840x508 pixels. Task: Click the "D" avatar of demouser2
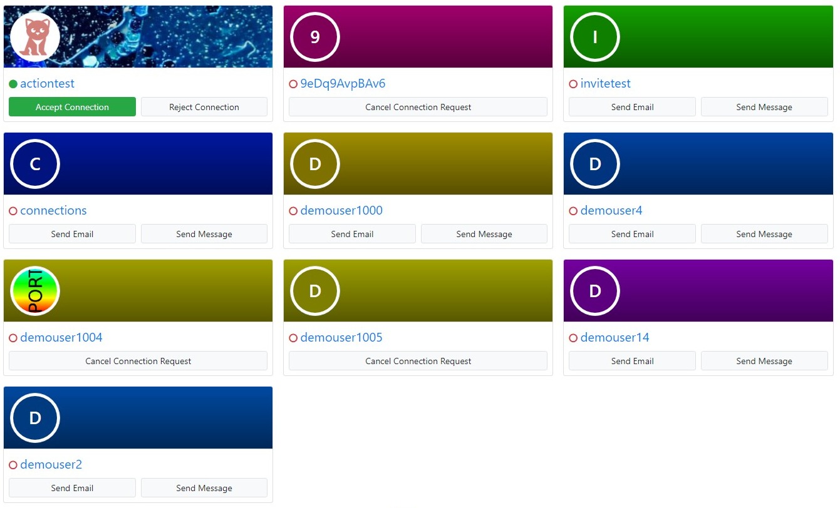[35, 418]
